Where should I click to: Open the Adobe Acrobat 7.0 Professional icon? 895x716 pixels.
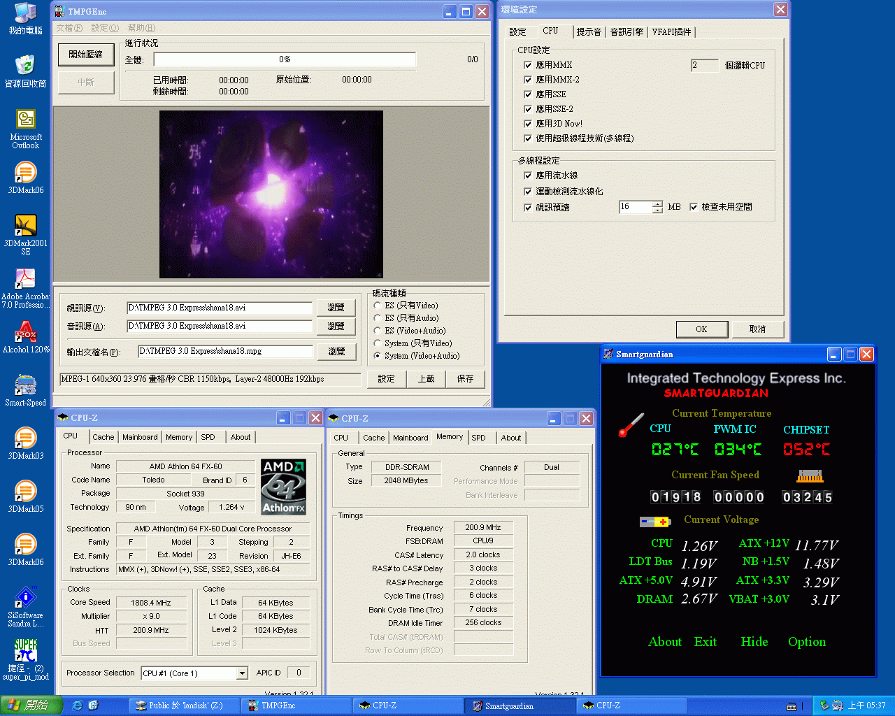[26, 287]
